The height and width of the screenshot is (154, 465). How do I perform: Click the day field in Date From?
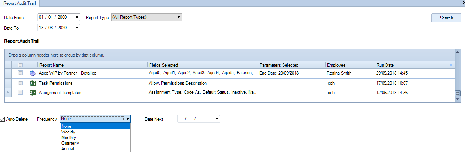tap(41, 17)
